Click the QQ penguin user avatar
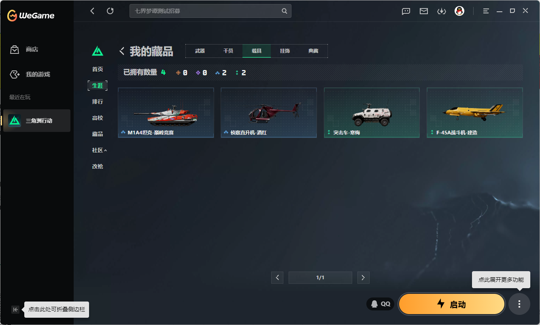 pyautogui.click(x=459, y=11)
